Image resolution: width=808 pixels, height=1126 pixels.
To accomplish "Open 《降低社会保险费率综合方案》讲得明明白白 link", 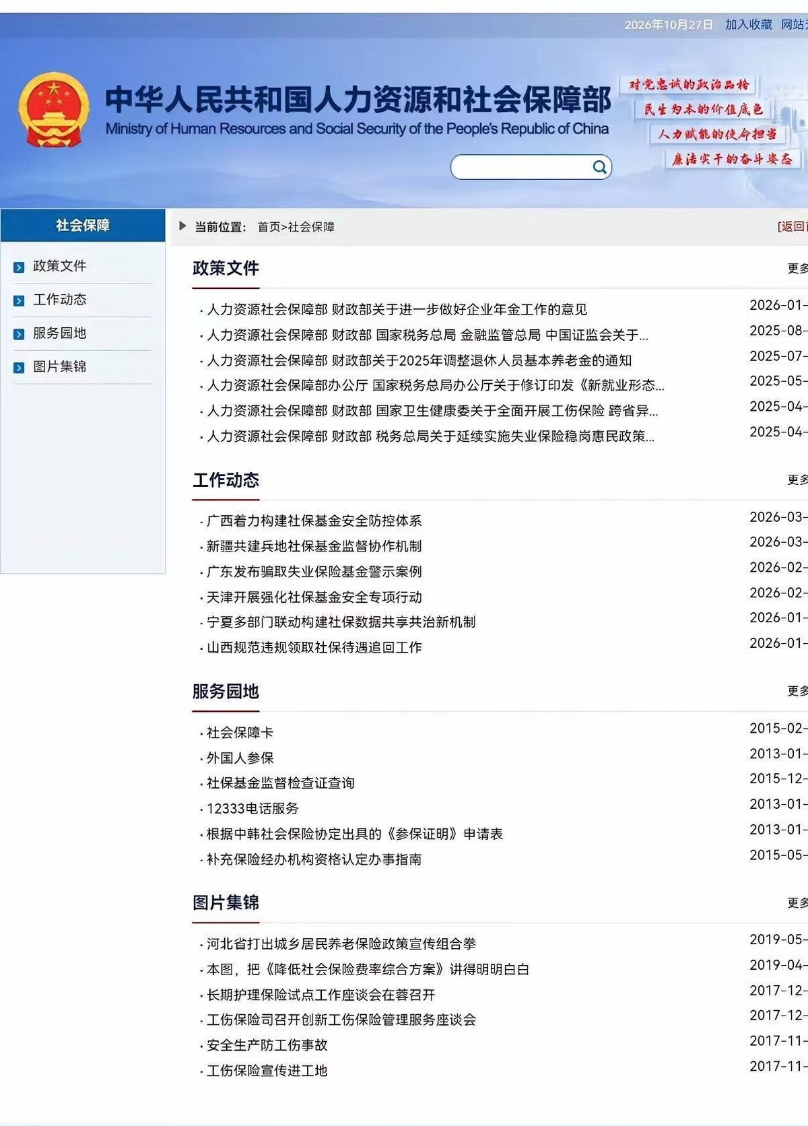I will tap(368, 970).
